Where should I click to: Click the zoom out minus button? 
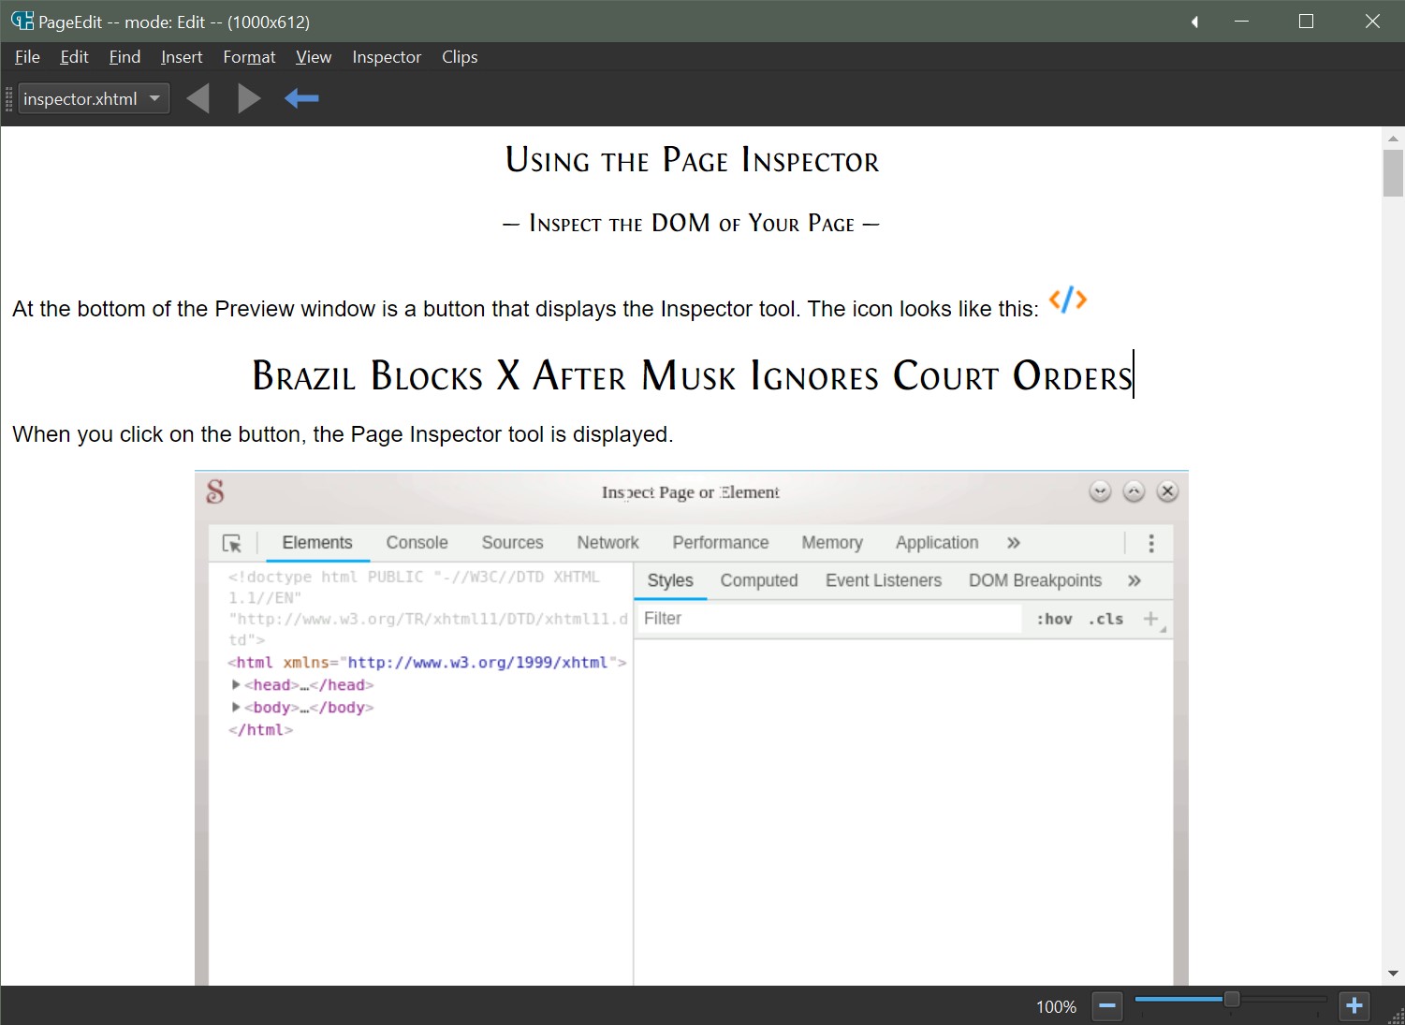[x=1107, y=1006]
